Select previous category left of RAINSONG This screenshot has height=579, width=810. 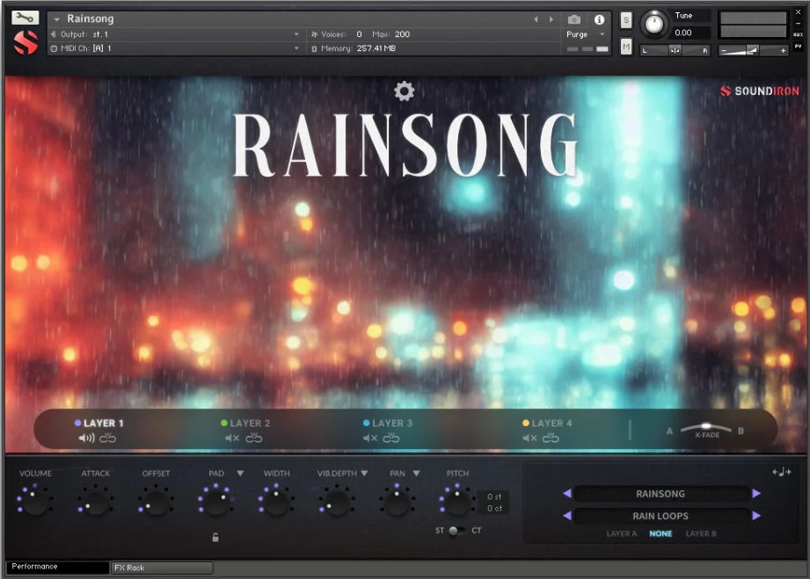(x=567, y=494)
